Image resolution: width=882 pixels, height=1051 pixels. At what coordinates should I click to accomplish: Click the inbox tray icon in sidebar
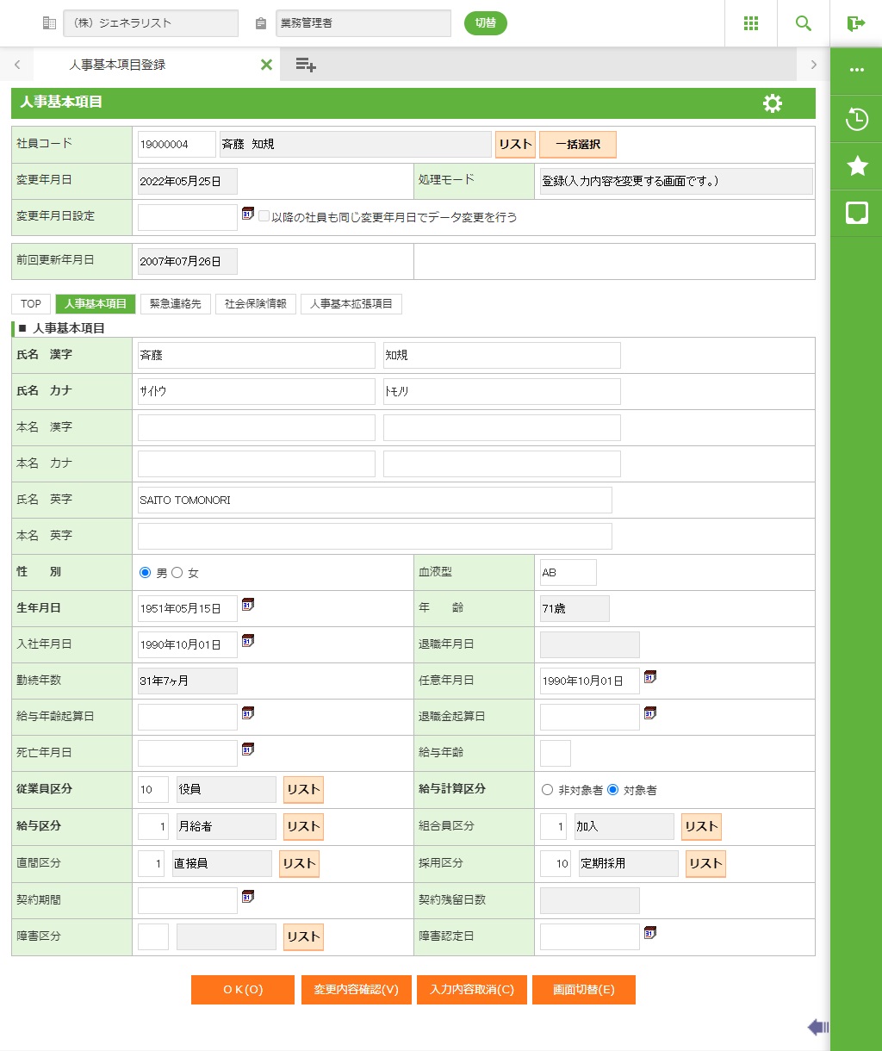(856, 214)
